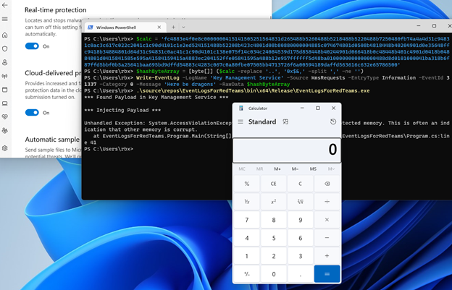Go to Home in Windows Security sidebar
The width and height of the screenshot is (452, 290).
[x=5, y=33]
